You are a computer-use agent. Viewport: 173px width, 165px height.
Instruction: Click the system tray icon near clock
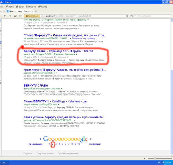coord(164,163)
